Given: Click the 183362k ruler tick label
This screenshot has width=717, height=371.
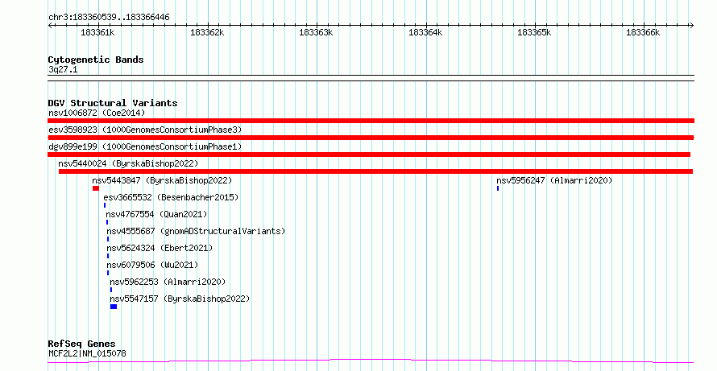Looking at the screenshot, I should point(207,32).
